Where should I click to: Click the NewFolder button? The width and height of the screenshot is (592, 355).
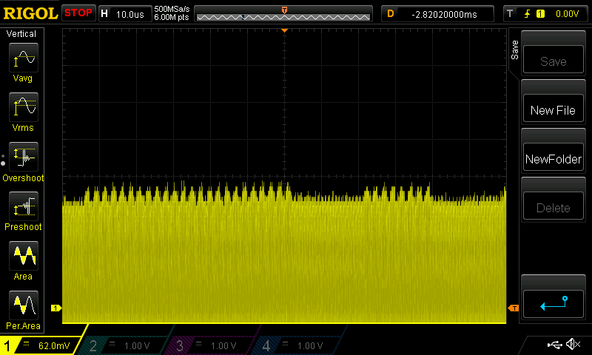(x=553, y=158)
